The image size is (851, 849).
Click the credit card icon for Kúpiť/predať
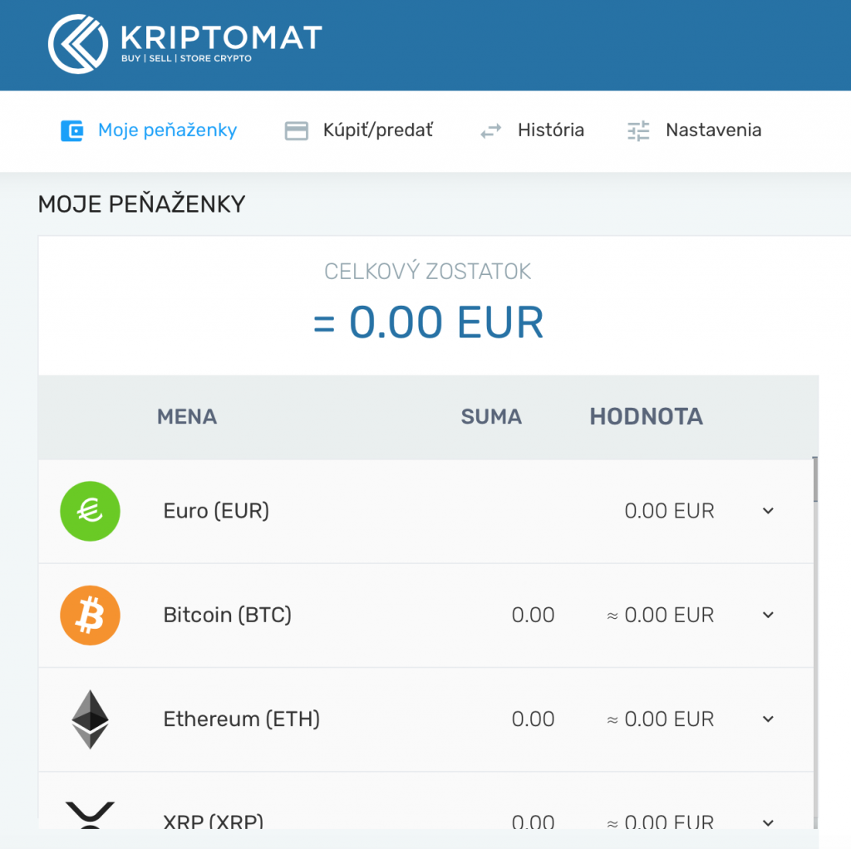click(297, 130)
